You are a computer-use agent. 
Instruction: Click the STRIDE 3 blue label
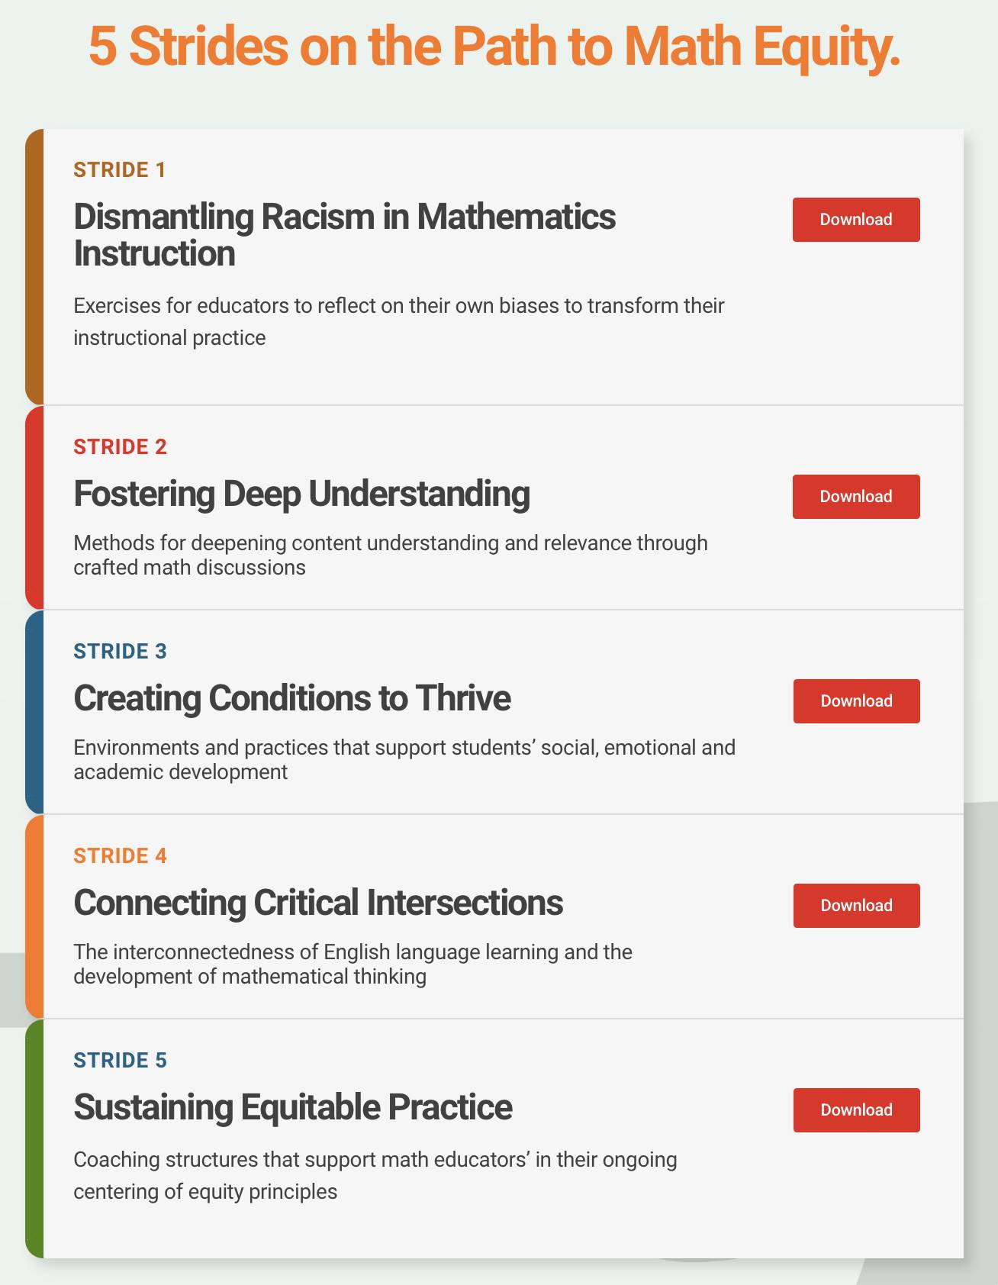[x=120, y=651]
